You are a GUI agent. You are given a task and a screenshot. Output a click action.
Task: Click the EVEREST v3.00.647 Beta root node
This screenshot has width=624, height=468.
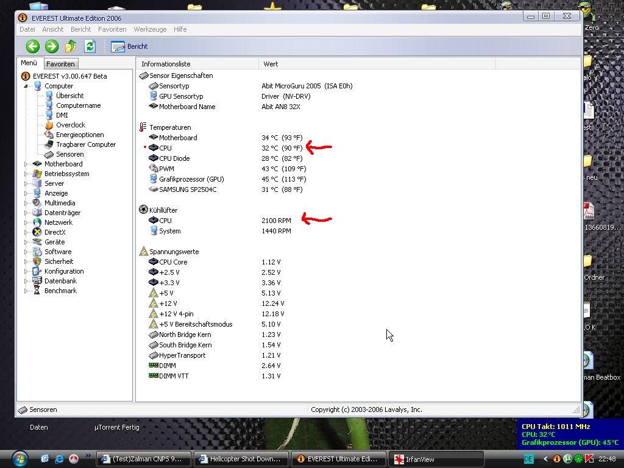(x=69, y=76)
